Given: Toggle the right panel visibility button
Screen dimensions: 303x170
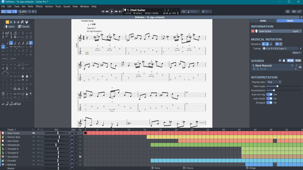Looking at the screenshot, I should (14, 11).
